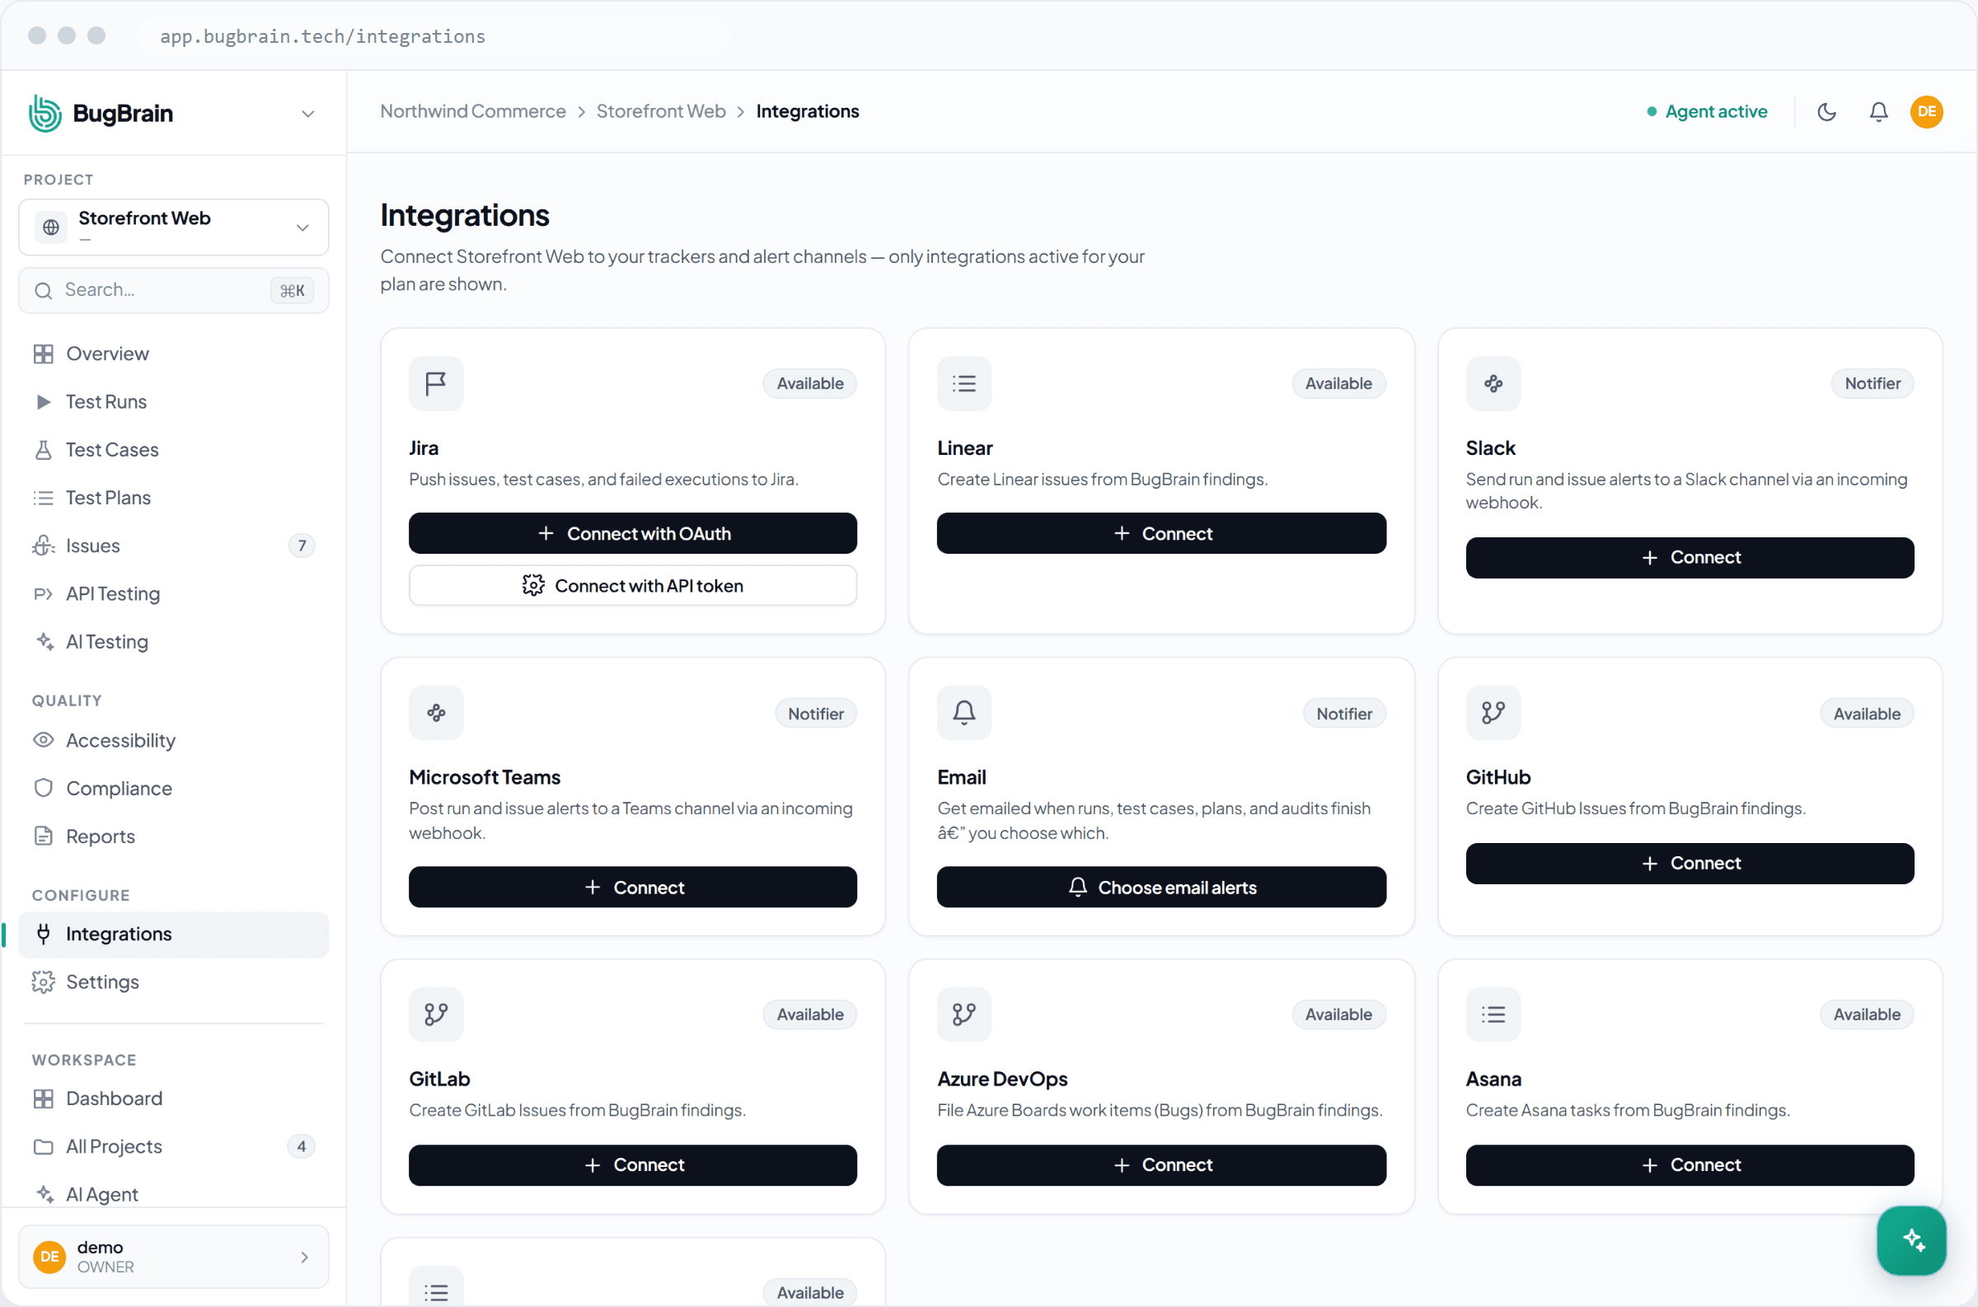This screenshot has width=1978, height=1307.
Task: Click the Jira flag icon
Action: point(436,383)
